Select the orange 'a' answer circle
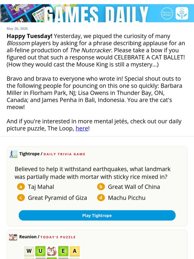Screen dimensions: 194x259 [21, 187]
